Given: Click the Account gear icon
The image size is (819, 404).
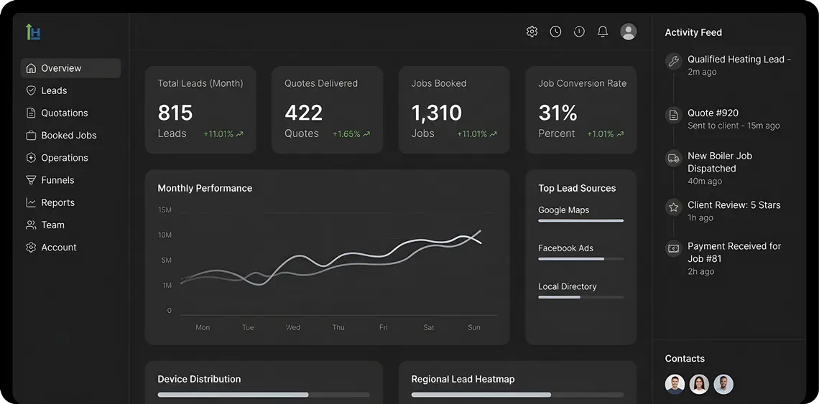Looking at the screenshot, I should (x=31, y=248).
